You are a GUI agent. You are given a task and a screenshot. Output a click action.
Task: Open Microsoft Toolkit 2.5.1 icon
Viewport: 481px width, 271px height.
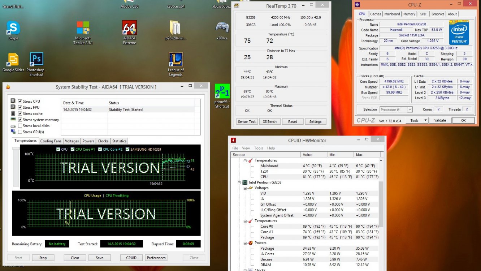pos(83,28)
